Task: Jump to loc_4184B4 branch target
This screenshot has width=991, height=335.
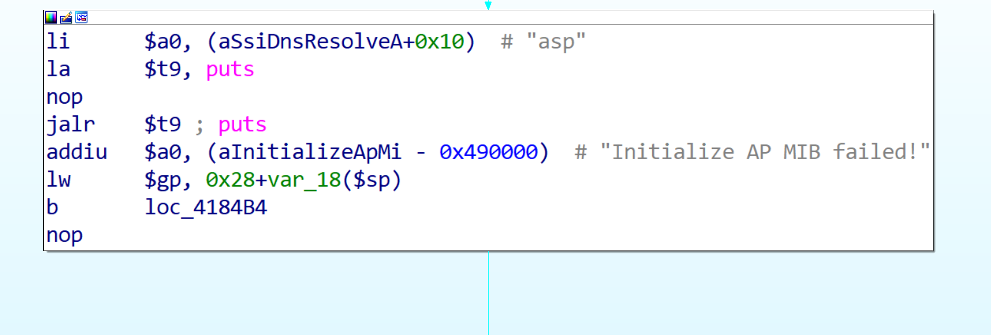Action: tap(206, 207)
